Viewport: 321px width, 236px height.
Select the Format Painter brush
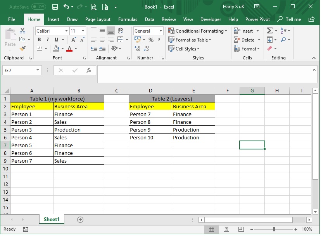22,49
